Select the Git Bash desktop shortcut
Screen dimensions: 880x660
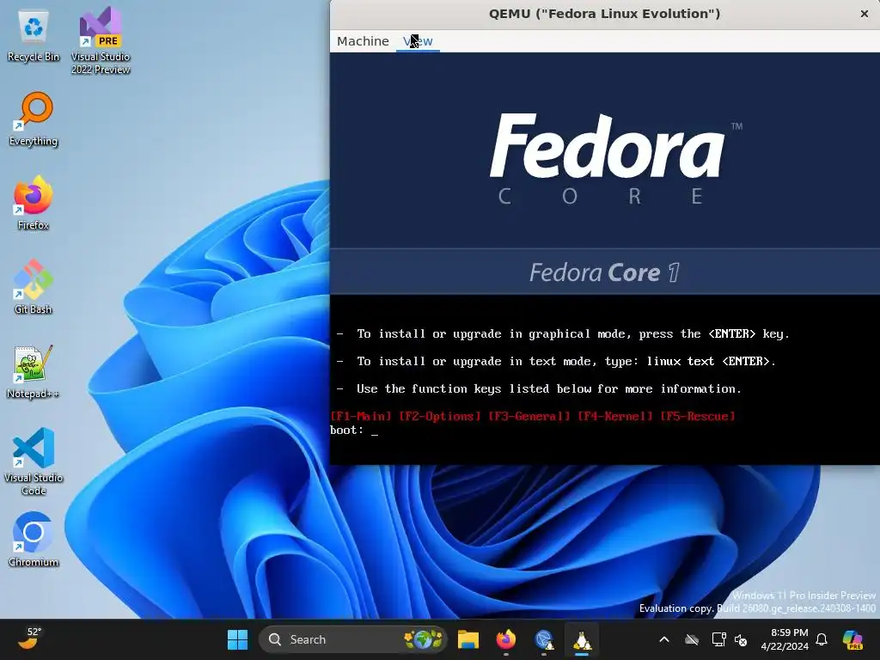[34, 287]
